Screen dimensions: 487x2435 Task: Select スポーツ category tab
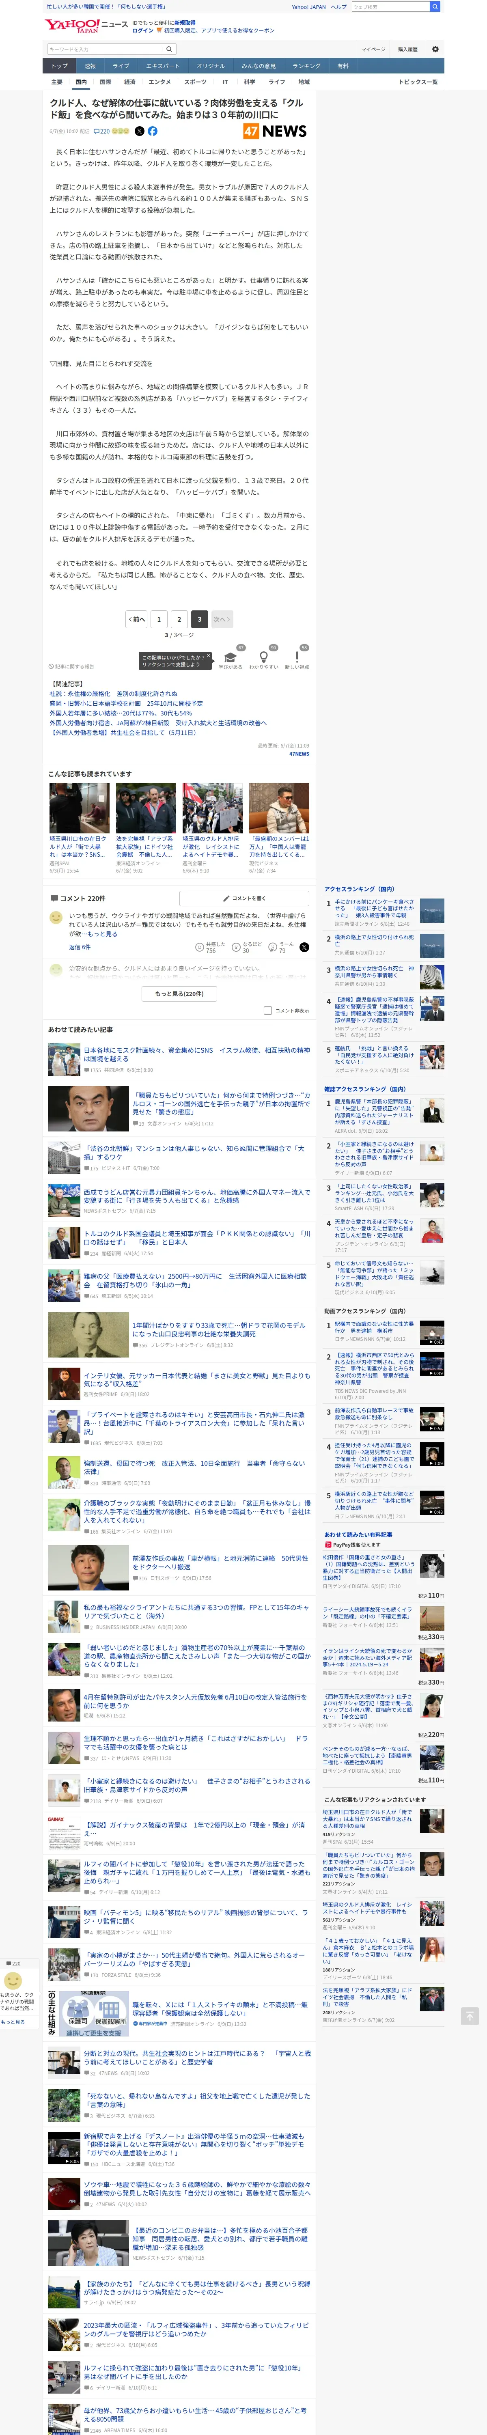pos(195,82)
